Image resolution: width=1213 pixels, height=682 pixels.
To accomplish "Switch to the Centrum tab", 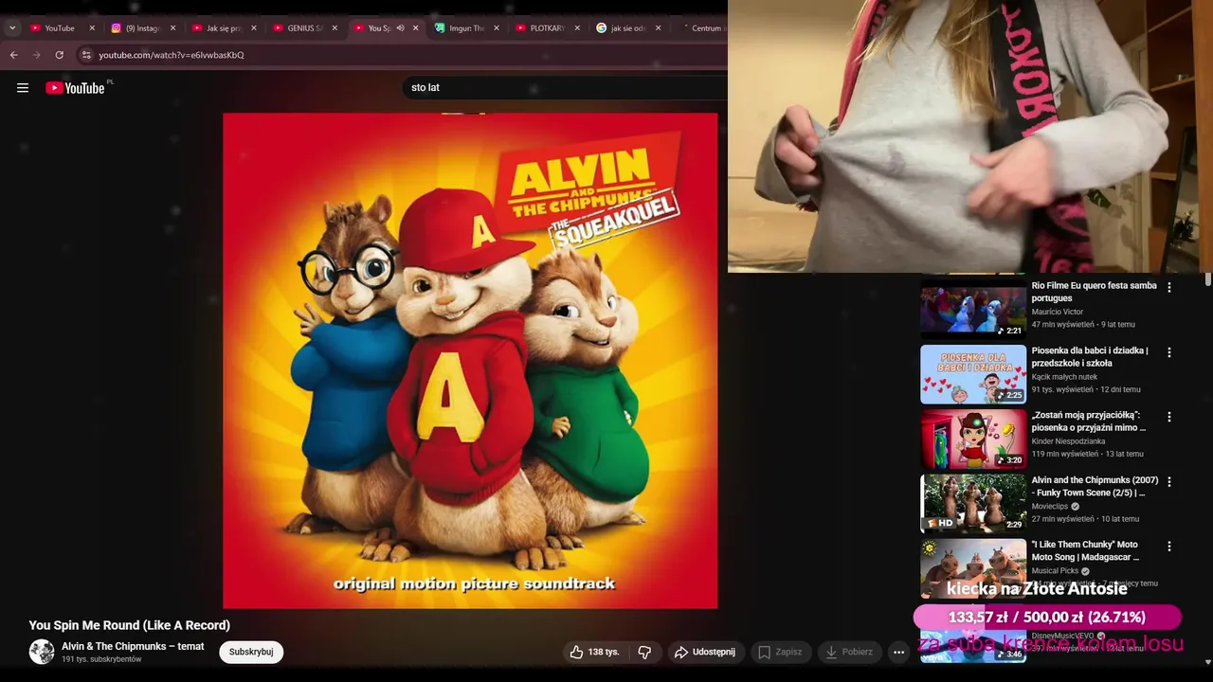I will 701,28.
